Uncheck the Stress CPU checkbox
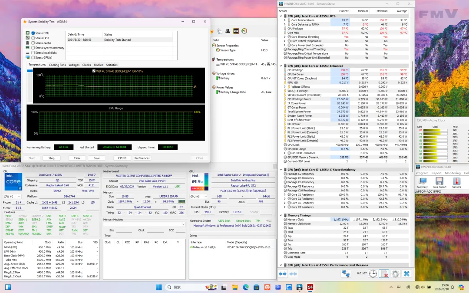469x293 pixels. [x=33, y=33]
